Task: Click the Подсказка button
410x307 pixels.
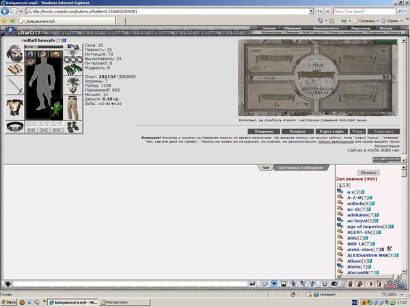Action: (383, 131)
